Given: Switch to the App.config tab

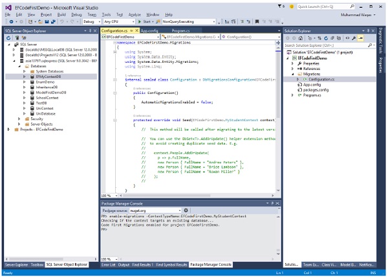Looking at the screenshot, I should pyautogui.click(x=149, y=30).
